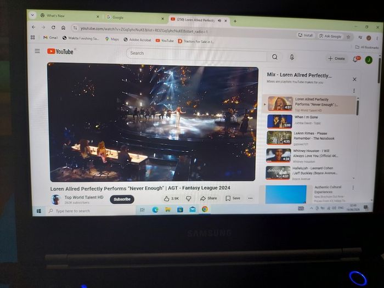
Task: Share the Loren Allred video
Action: pyautogui.click(x=208, y=198)
